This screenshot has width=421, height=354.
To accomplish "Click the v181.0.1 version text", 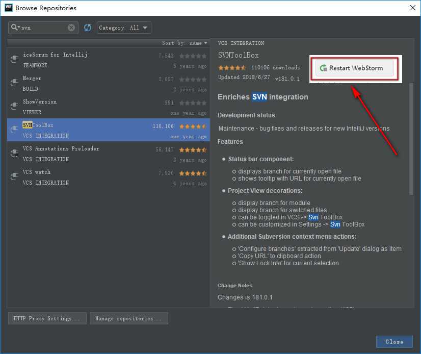I will click(x=287, y=79).
